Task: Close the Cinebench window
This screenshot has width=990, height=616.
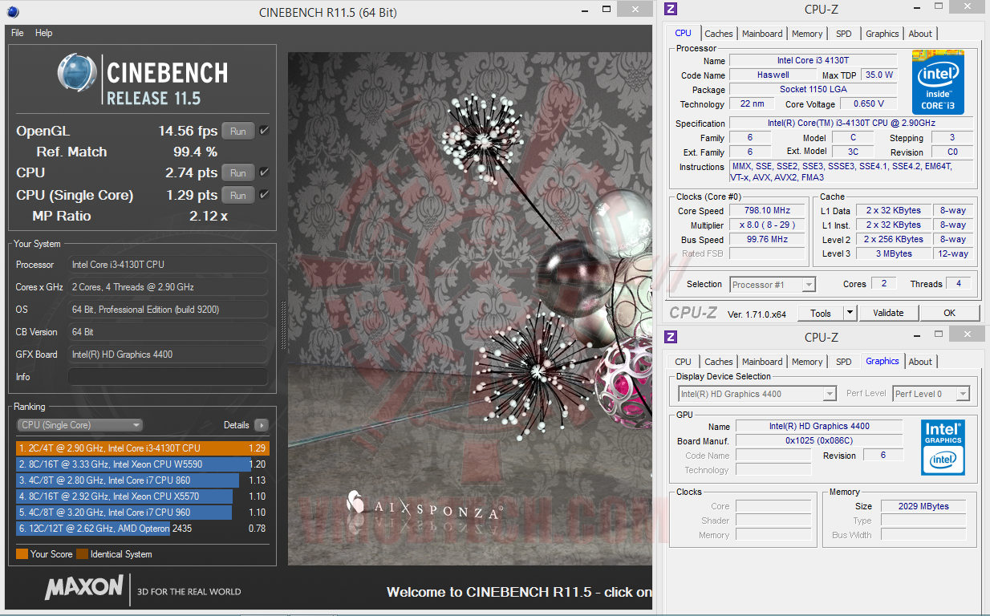Action: (635, 9)
